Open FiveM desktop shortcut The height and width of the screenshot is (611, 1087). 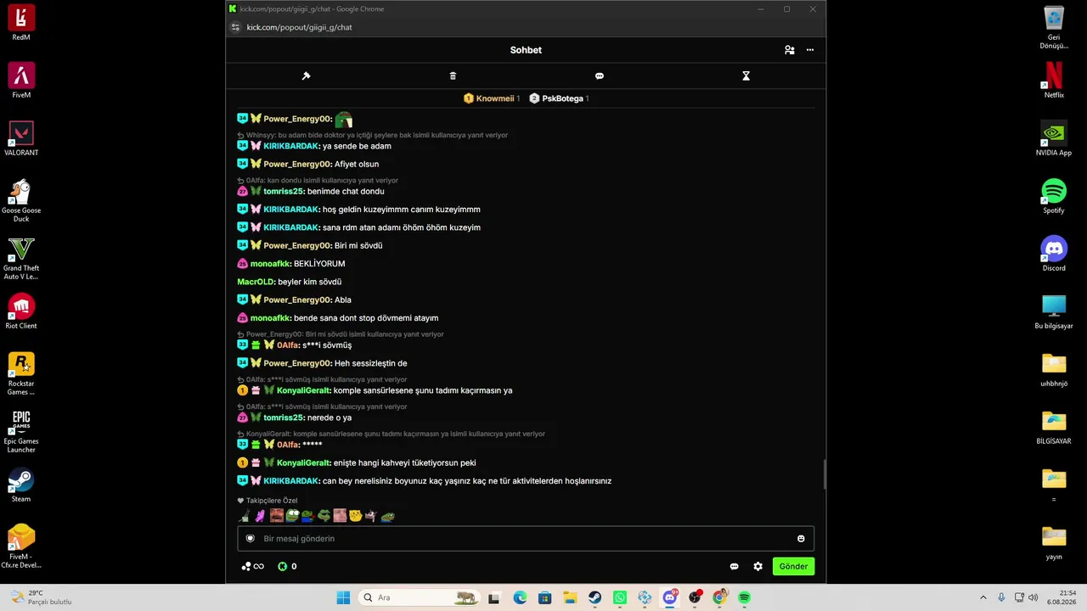pyautogui.click(x=21, y=81)
